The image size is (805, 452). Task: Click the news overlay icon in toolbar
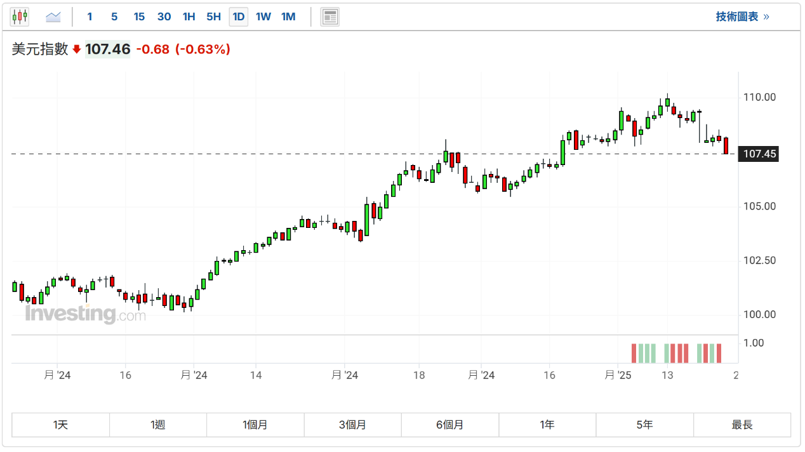point(329,17)
